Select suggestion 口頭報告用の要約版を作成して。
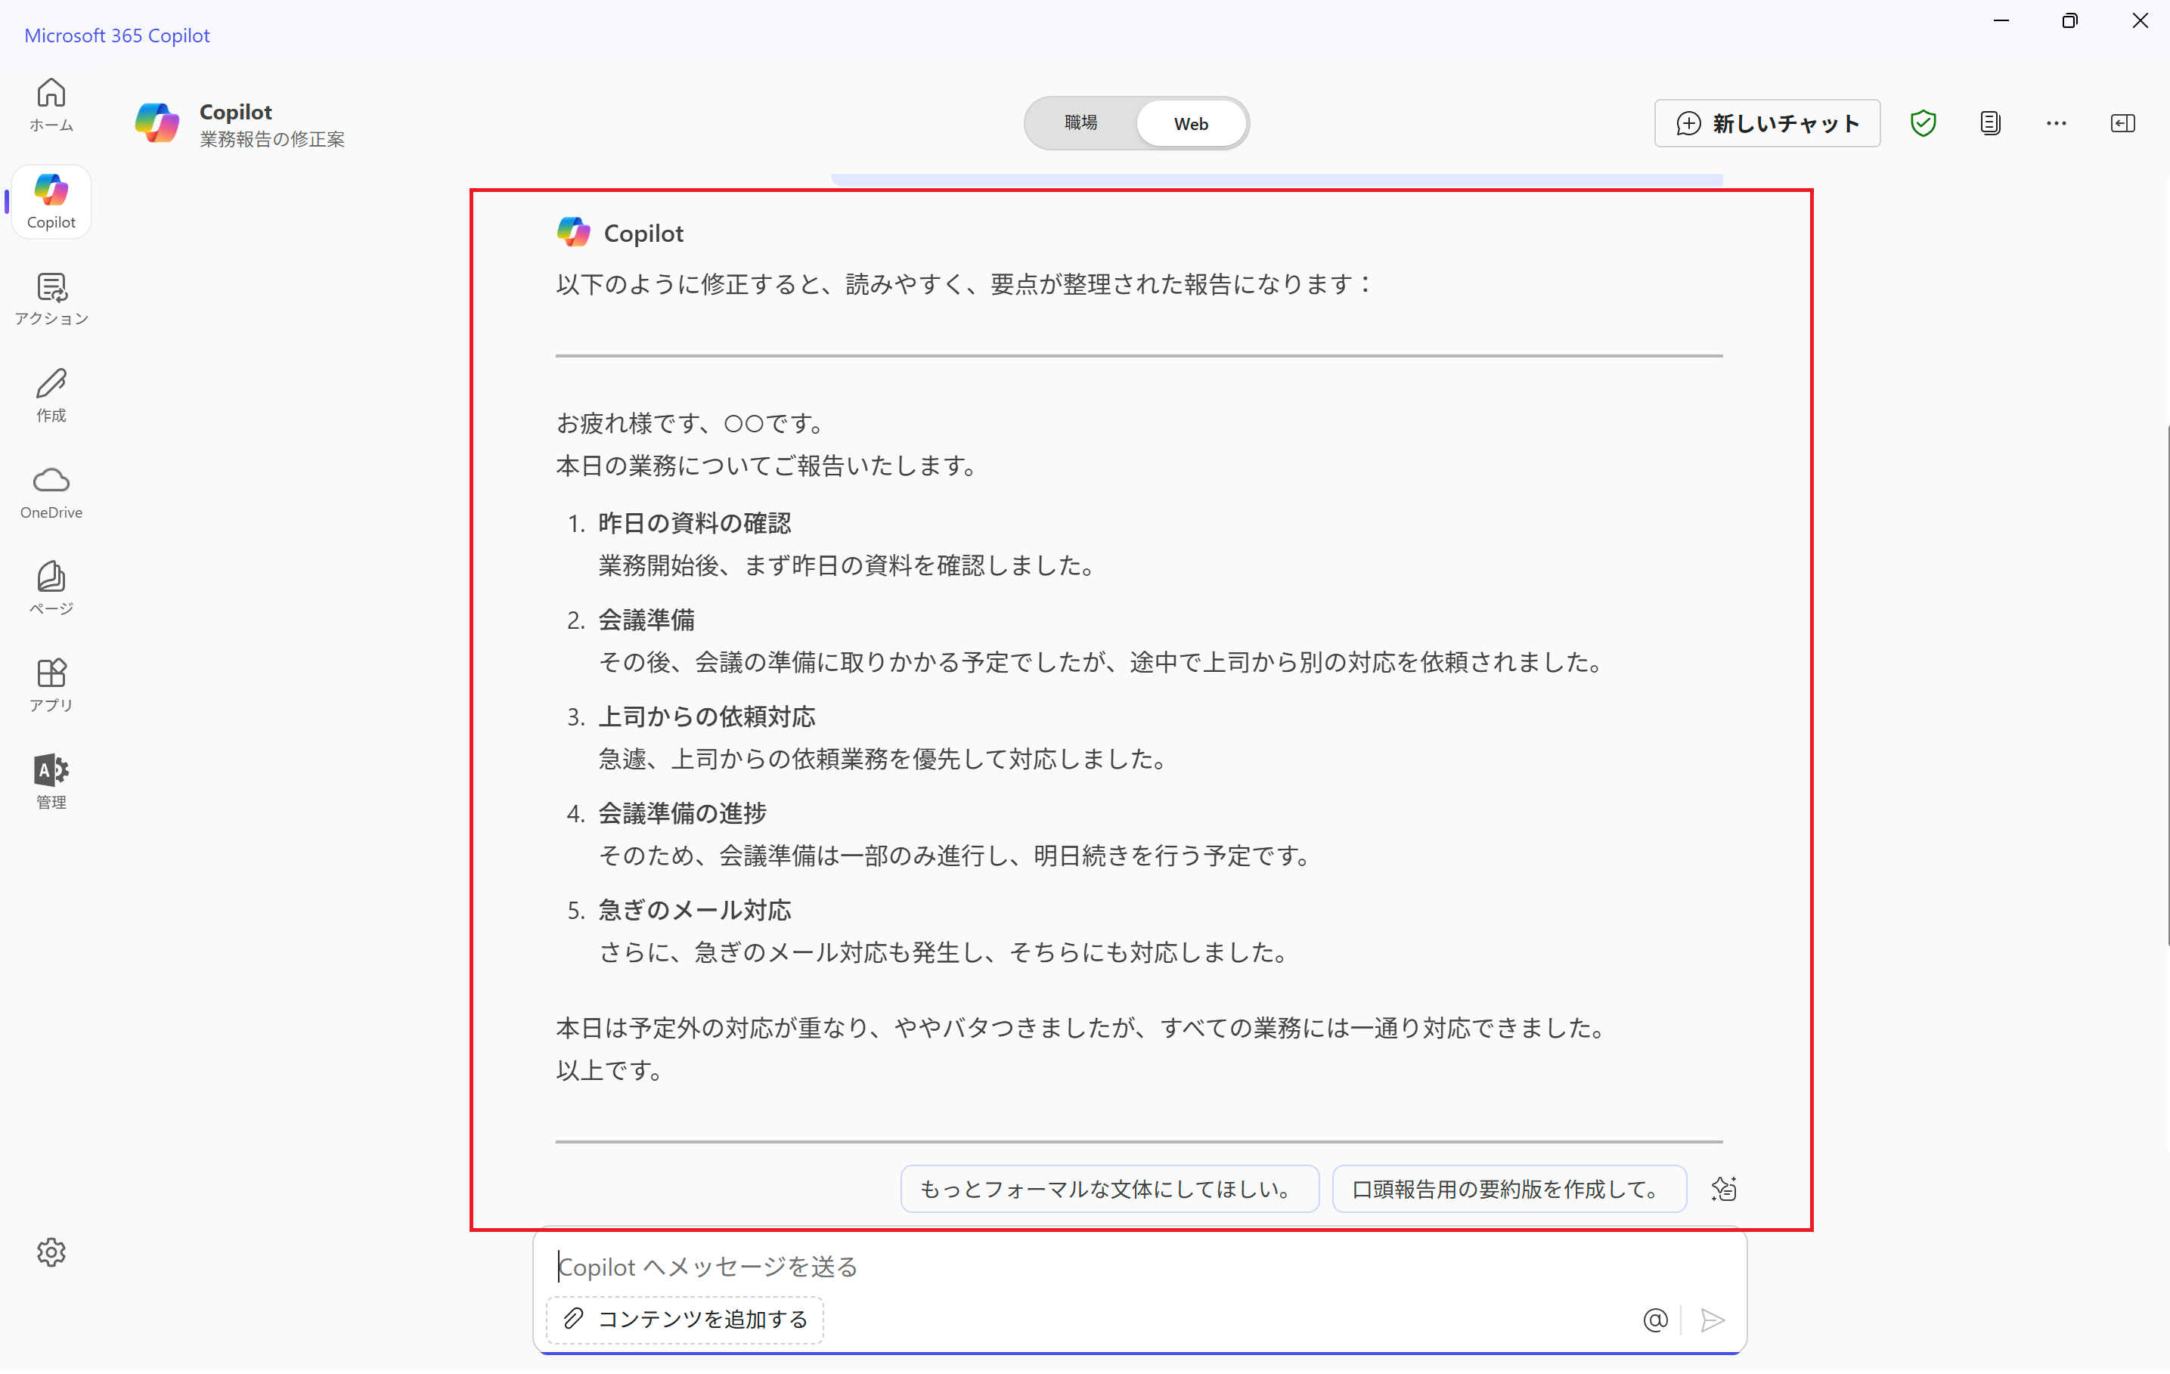This screenshot has width=2170, height=1374. (1509, 1190)
